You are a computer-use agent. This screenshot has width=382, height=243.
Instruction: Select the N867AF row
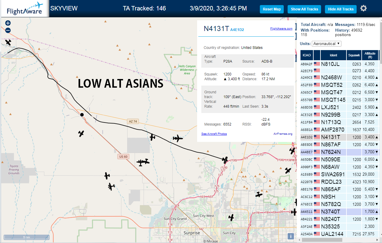340,144
